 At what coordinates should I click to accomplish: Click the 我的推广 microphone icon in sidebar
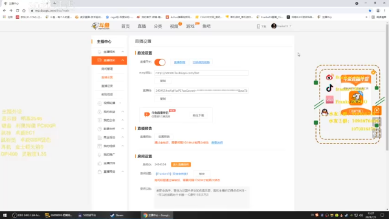click(x=100, y=155)
